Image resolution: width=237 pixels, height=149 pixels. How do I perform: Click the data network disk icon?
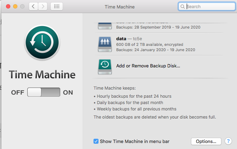pyautogui.click(x=105, y=44)
